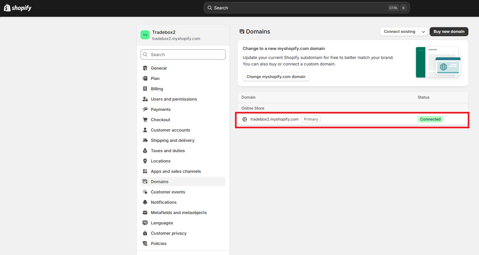The height and width of the screenshot is (255, 479).
Task: Click the Billing dollar icon in sidebar
Action: (145, 89)
